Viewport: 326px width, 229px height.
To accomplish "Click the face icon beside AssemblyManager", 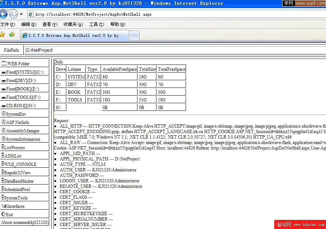I will click(4, 130).
